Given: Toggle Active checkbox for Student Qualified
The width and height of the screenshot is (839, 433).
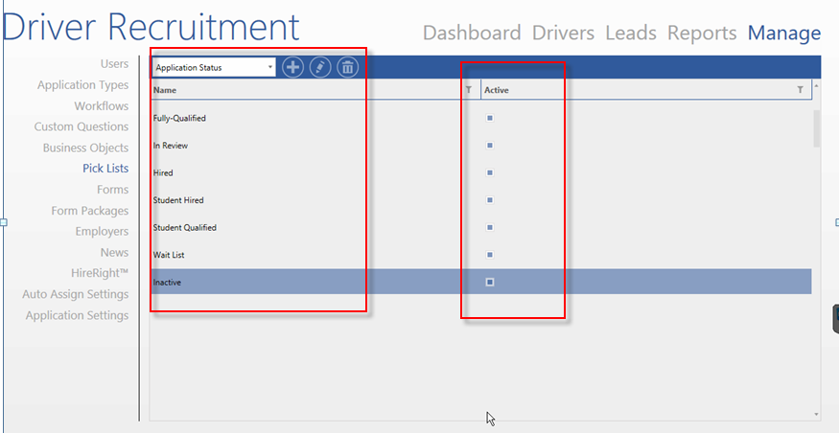Looking at the screenshot, I should click(490, 227).
